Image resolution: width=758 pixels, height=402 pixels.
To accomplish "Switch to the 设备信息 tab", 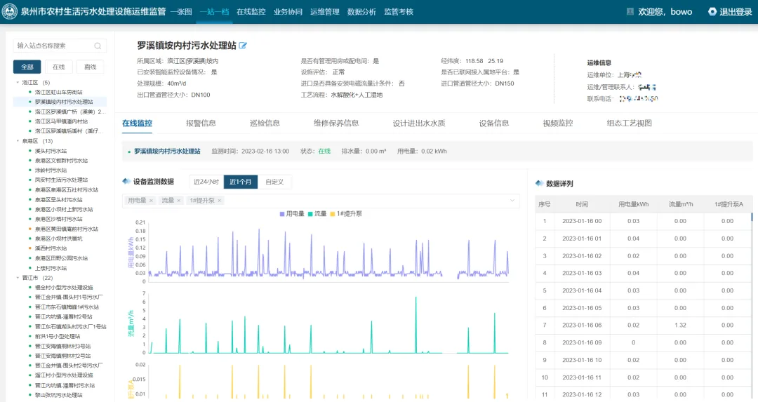I will pos(494,123).
